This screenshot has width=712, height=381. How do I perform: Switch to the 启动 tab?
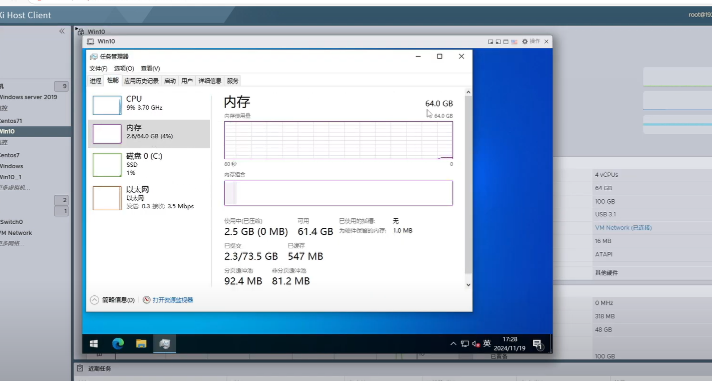click(170, 81)
